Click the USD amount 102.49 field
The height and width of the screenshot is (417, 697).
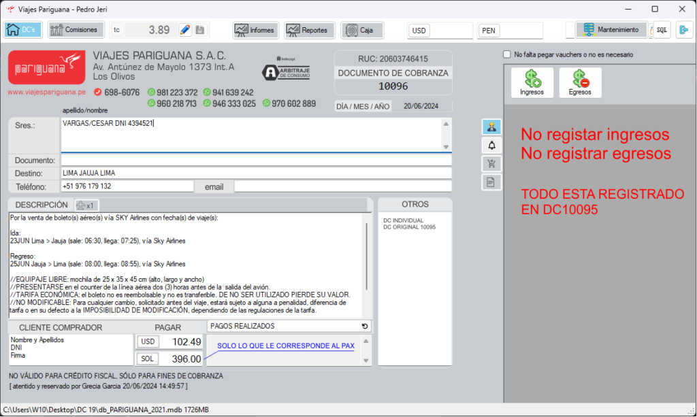[x=181, y=342]
